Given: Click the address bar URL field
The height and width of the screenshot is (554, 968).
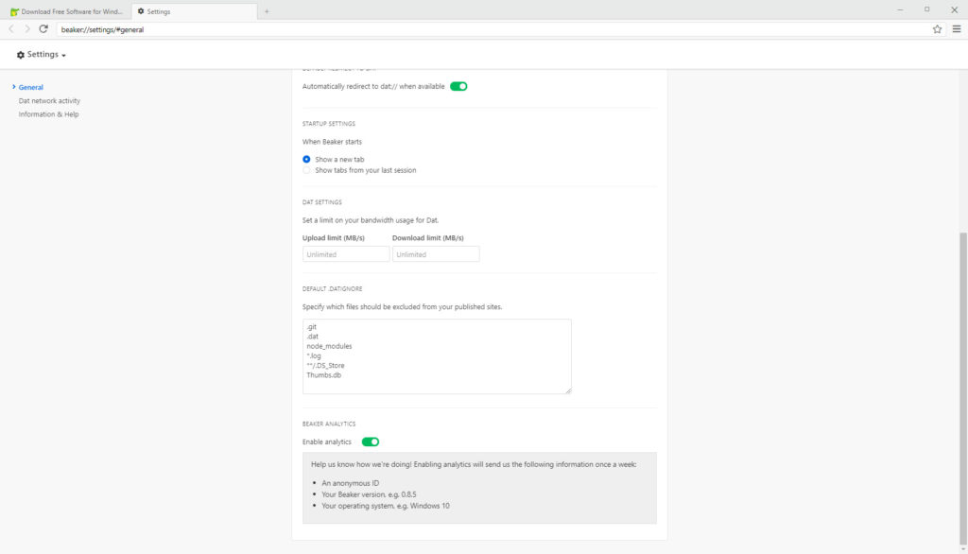Looking at the screenshot, I should tap(493, 29).
